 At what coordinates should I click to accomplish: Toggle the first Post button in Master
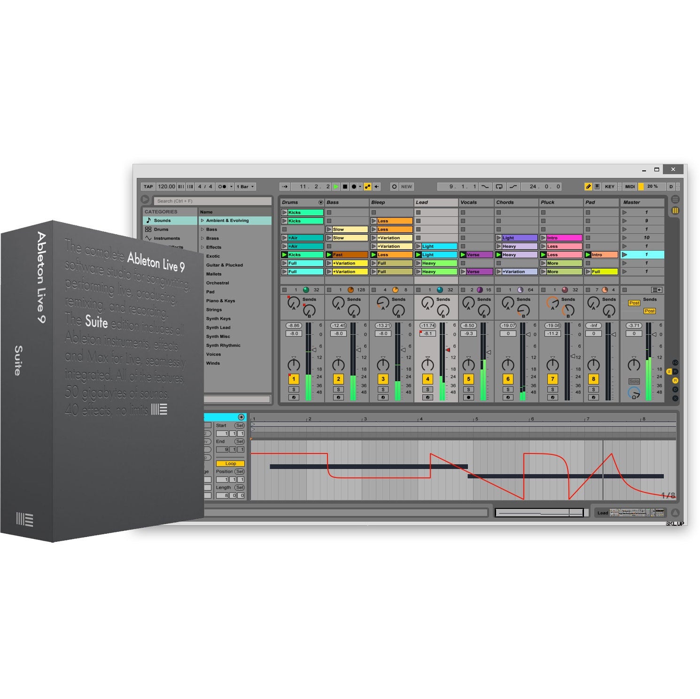click(634, 303)
